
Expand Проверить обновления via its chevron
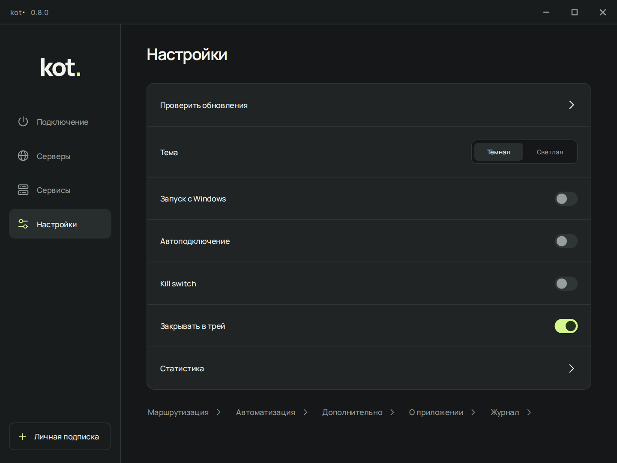(x=571, y=105)
